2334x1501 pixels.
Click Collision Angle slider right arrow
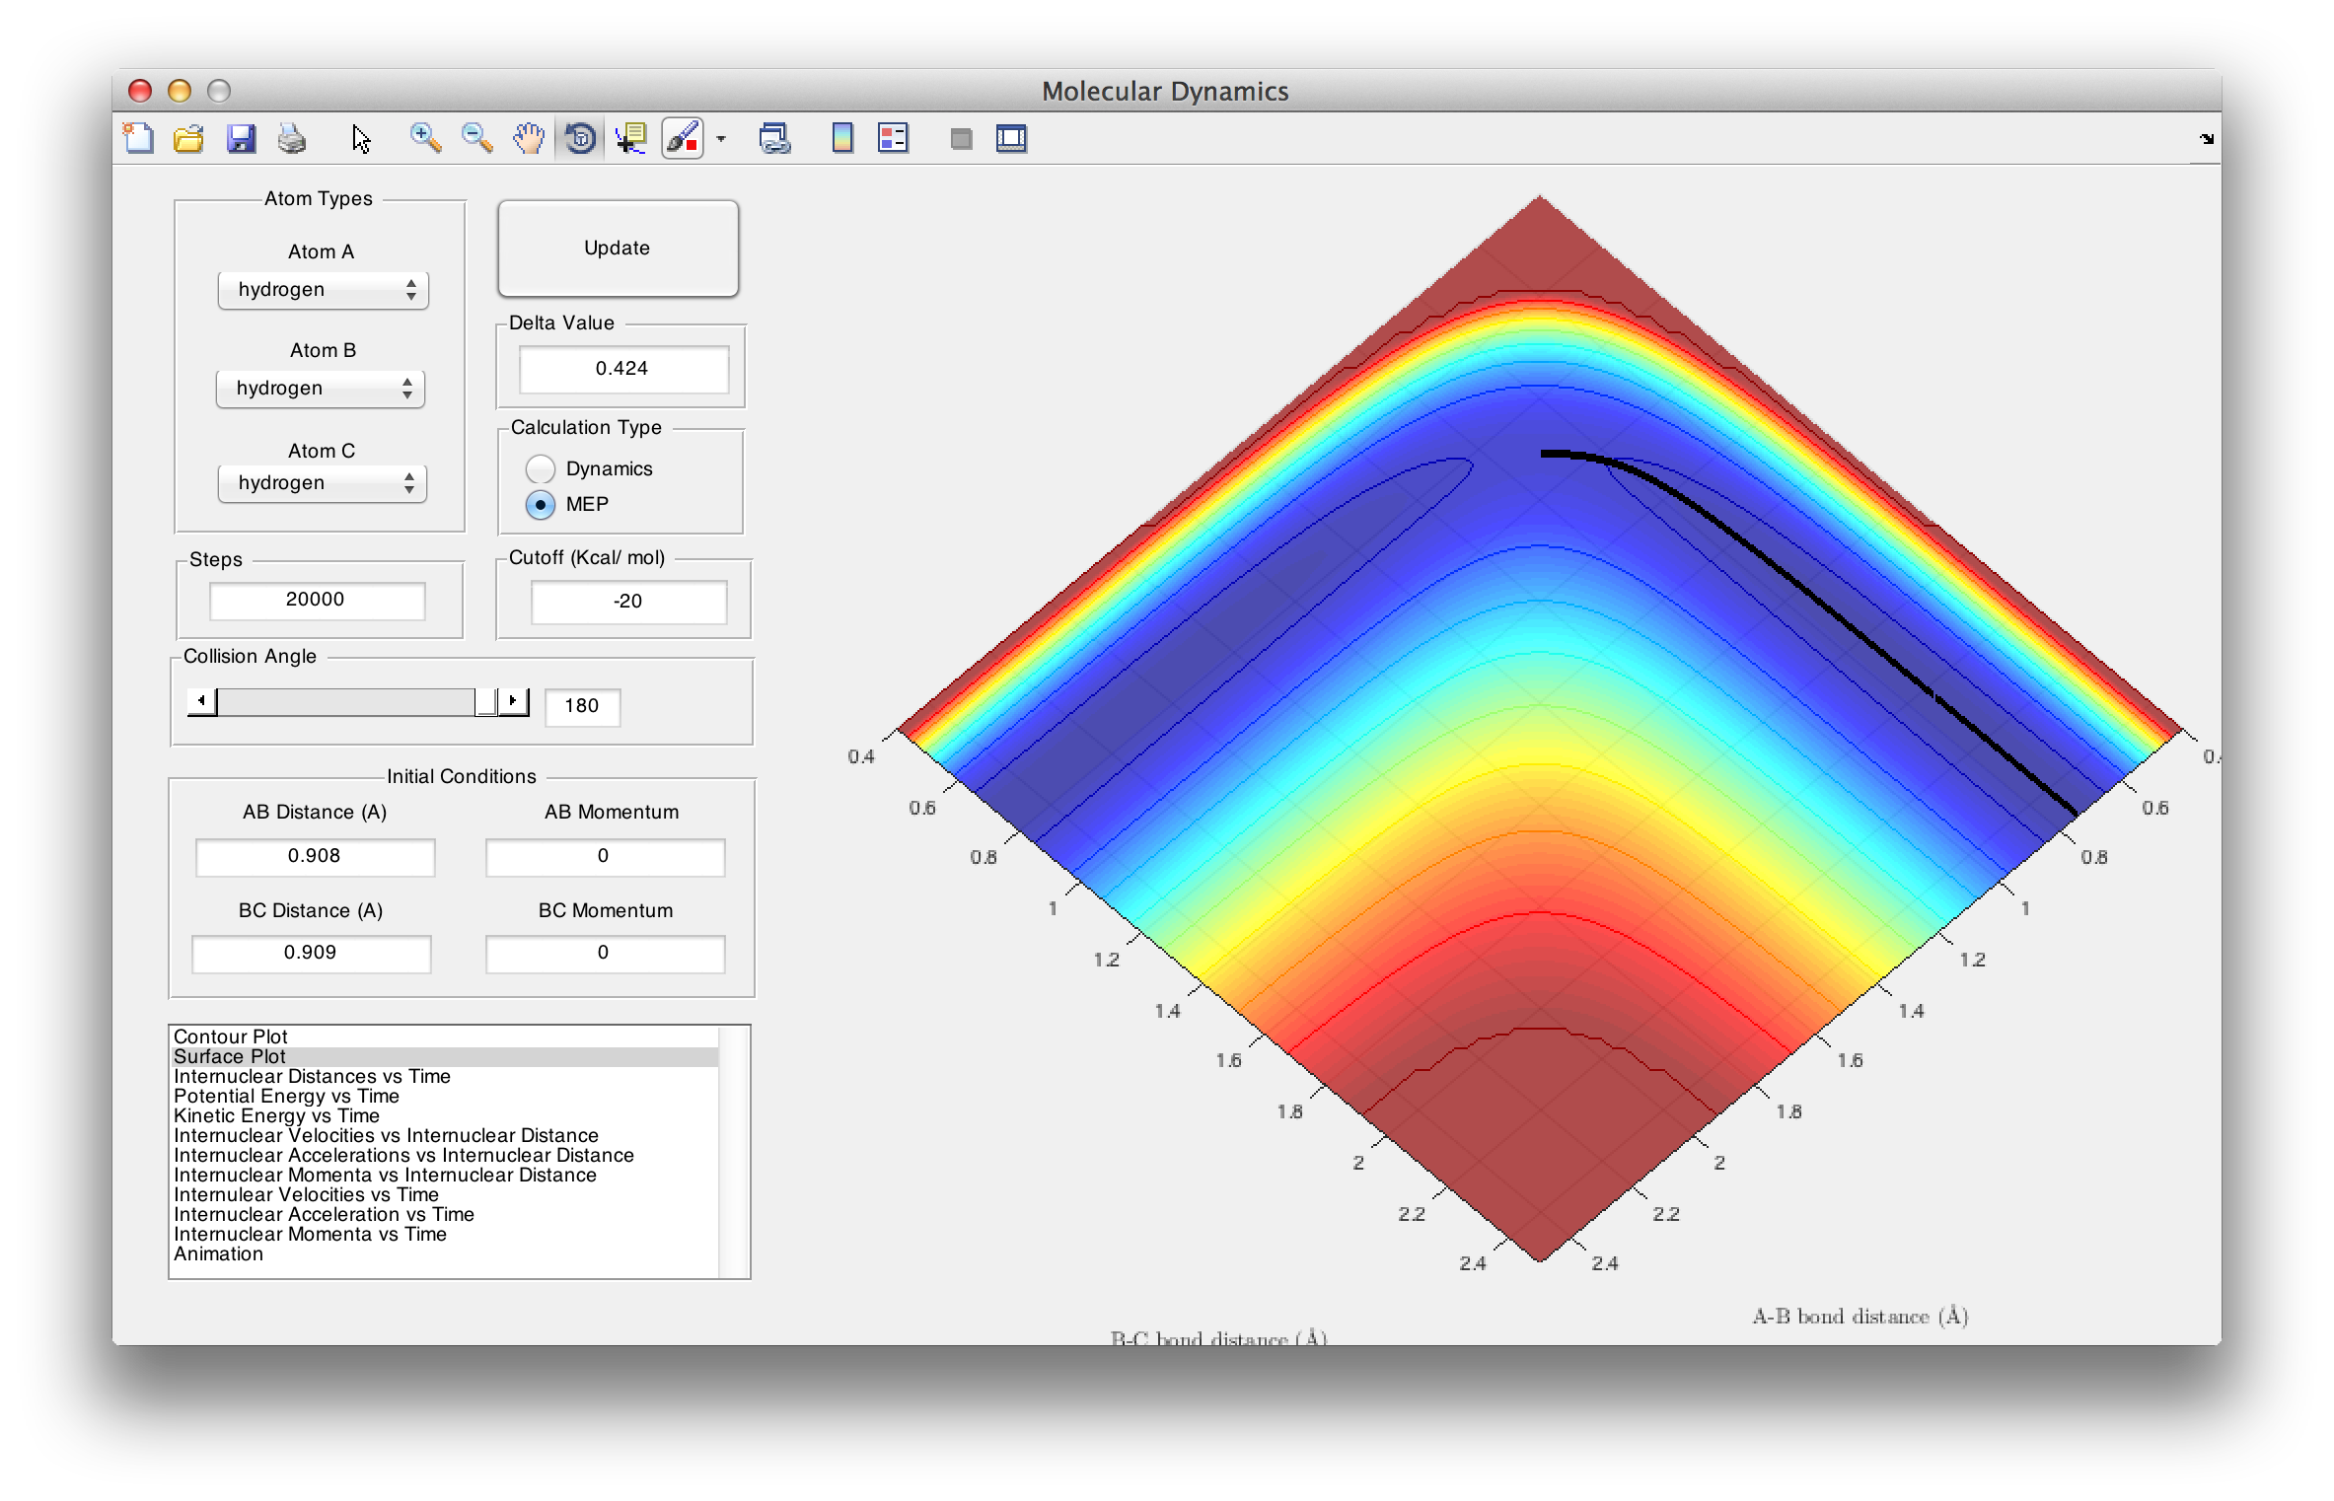(x=513, y=701)
